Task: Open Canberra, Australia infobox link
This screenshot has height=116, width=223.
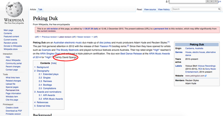Action: (x=194, y=48)
